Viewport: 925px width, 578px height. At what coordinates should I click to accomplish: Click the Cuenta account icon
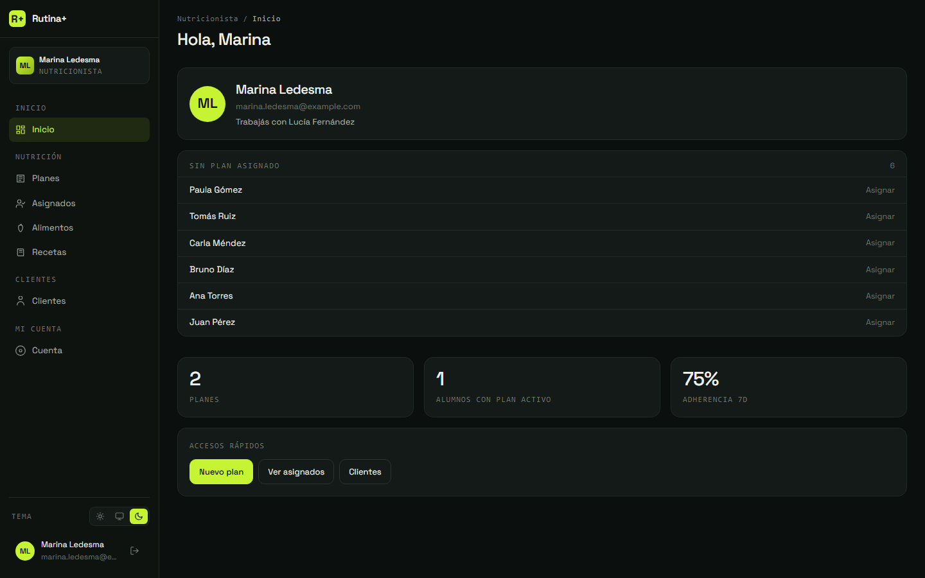point(21,351)
